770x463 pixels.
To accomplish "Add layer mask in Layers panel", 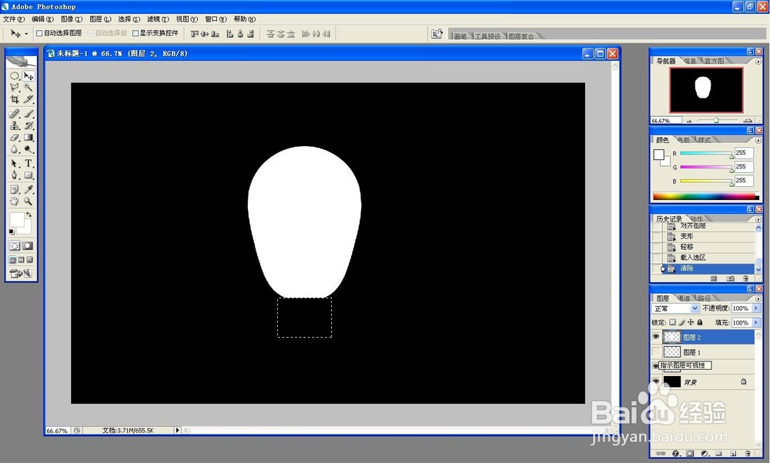I will (690, 453).
